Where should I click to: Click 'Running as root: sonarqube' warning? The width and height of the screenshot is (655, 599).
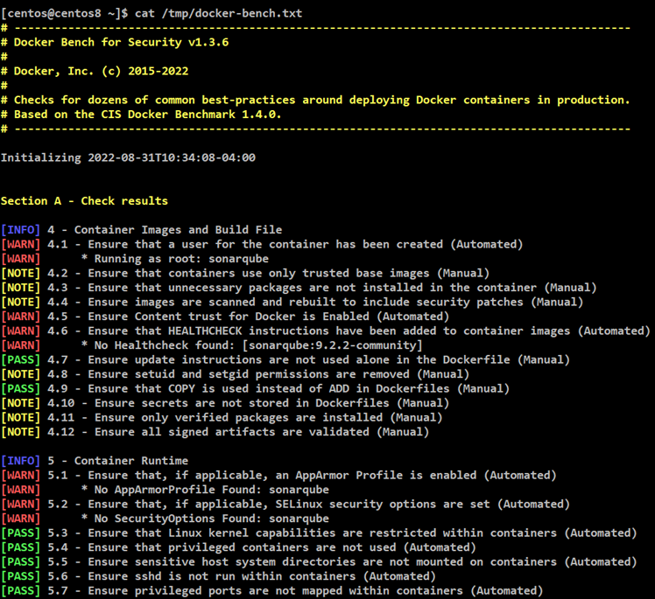point(174,259)
